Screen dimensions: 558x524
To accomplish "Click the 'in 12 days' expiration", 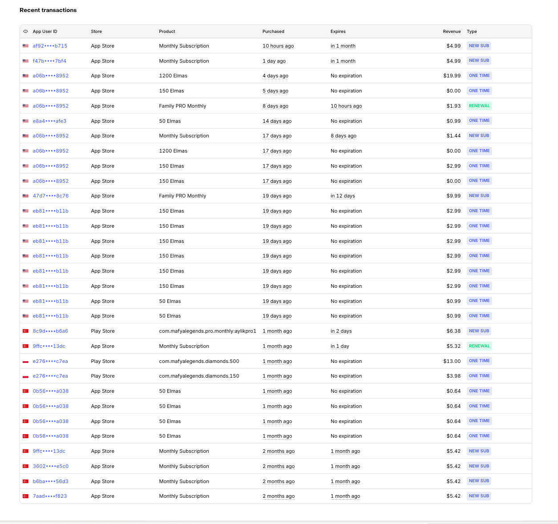I will (343, 196).
